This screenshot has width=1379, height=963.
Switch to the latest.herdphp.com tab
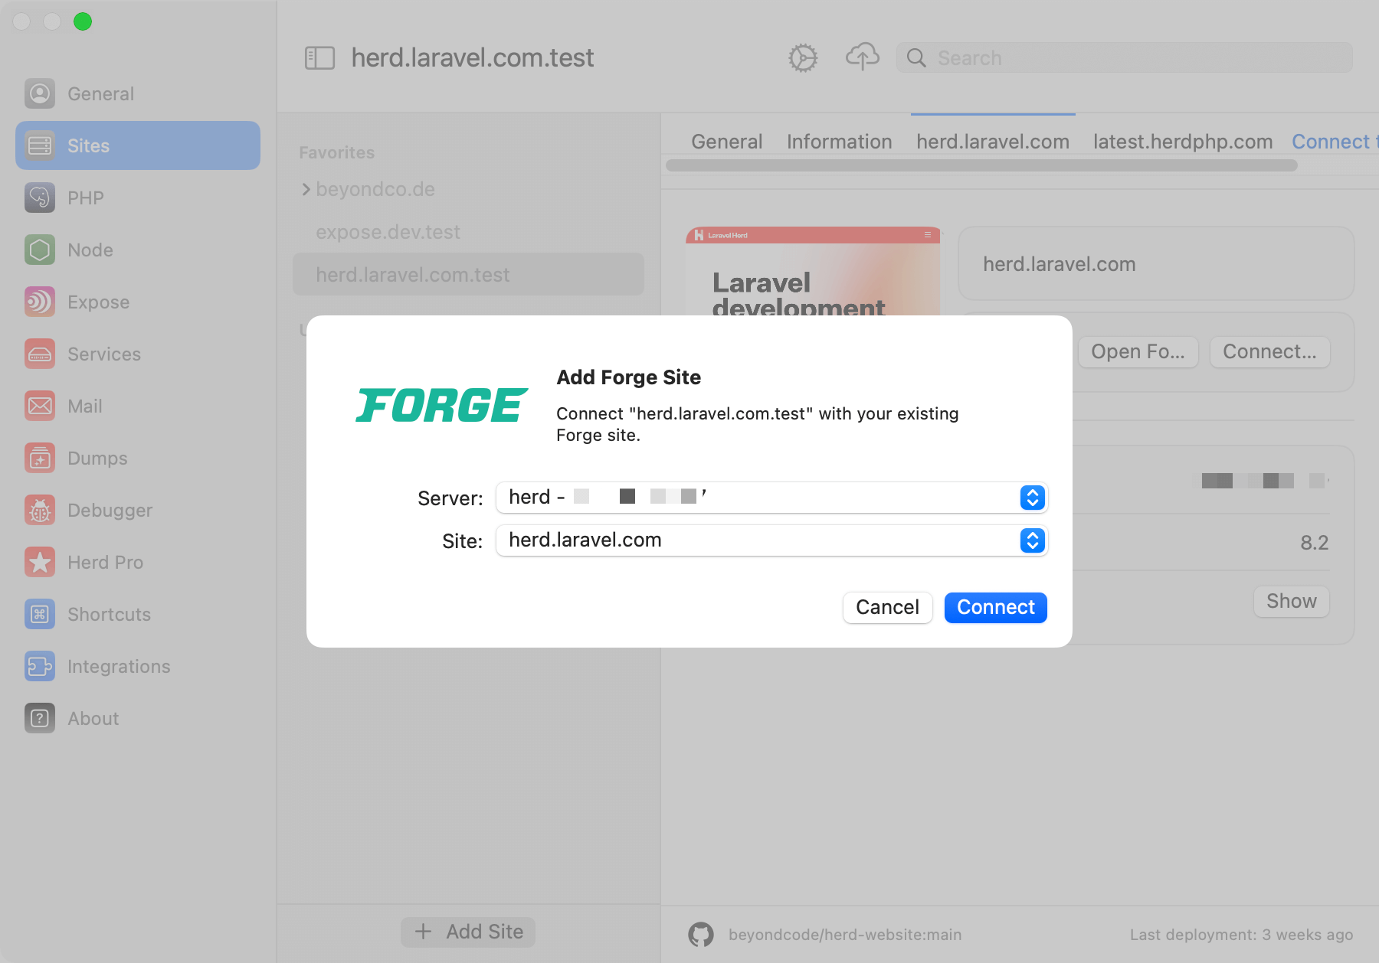[x=1183, y=142]
